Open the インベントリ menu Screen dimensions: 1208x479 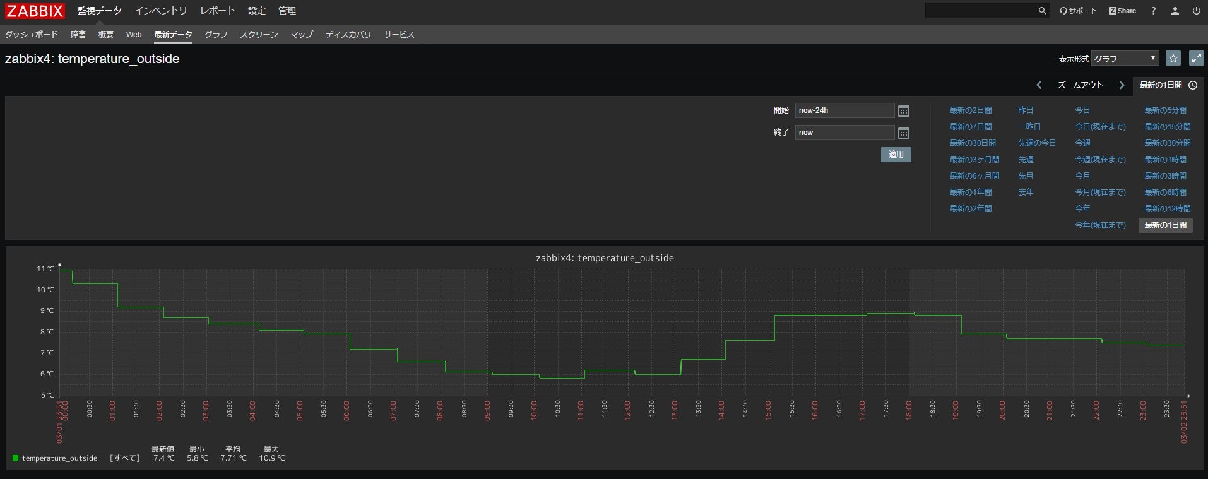pyautogui.click(x=161, y=11)
